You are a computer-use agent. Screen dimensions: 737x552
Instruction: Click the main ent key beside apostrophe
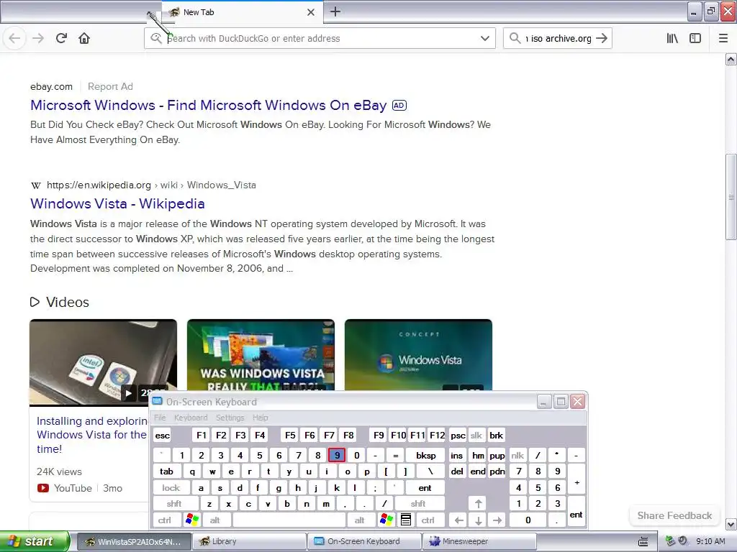click(425, 488)
